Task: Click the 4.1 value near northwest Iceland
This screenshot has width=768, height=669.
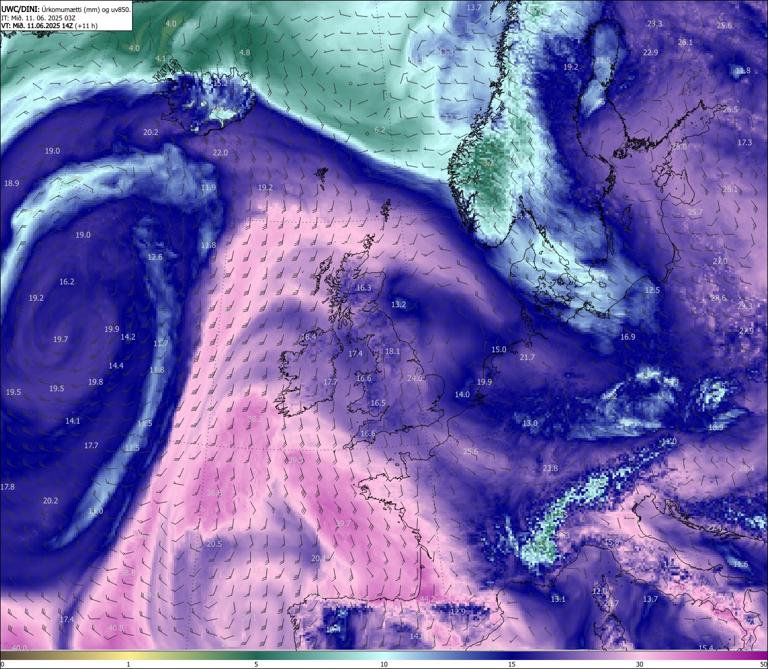Action: [x=161, y=59]
